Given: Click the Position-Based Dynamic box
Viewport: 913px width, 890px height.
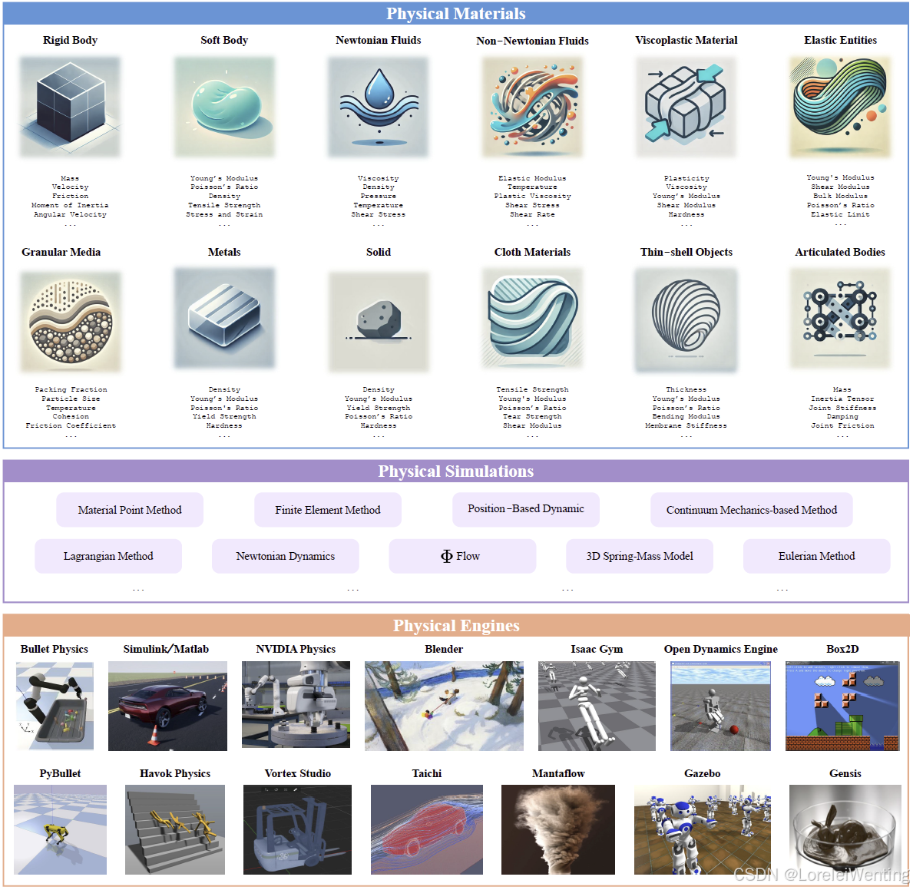Looking at the screenshot, I should [x=526, y=509].
